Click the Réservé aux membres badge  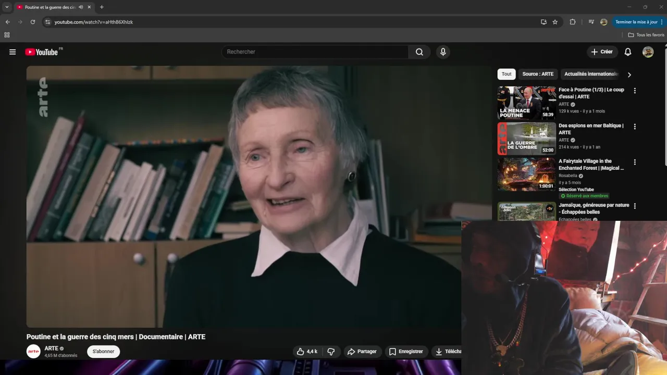tap(584, 196)
